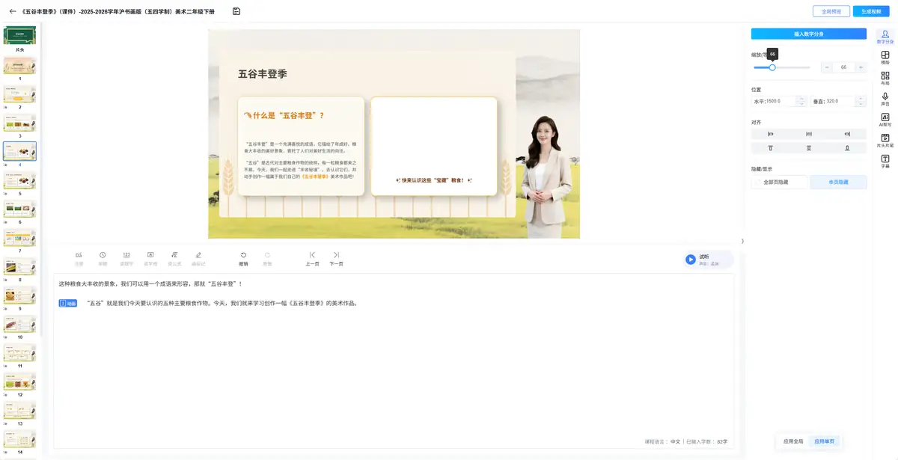
Task: Increment the 水平 position value
Action: click(x=801, y=98)
